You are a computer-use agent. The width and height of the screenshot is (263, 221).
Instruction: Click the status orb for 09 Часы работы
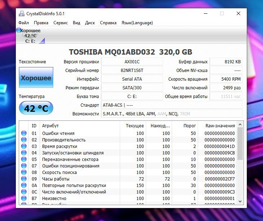(24, 179)
